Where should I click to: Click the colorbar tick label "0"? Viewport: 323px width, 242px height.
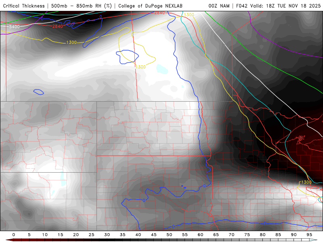[x=14, y=235]
